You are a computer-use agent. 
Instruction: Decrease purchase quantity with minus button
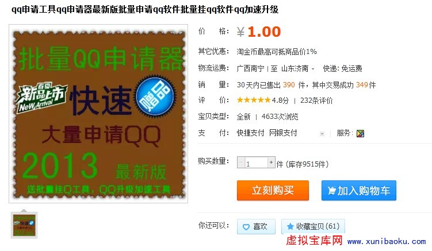click(241, 163)
